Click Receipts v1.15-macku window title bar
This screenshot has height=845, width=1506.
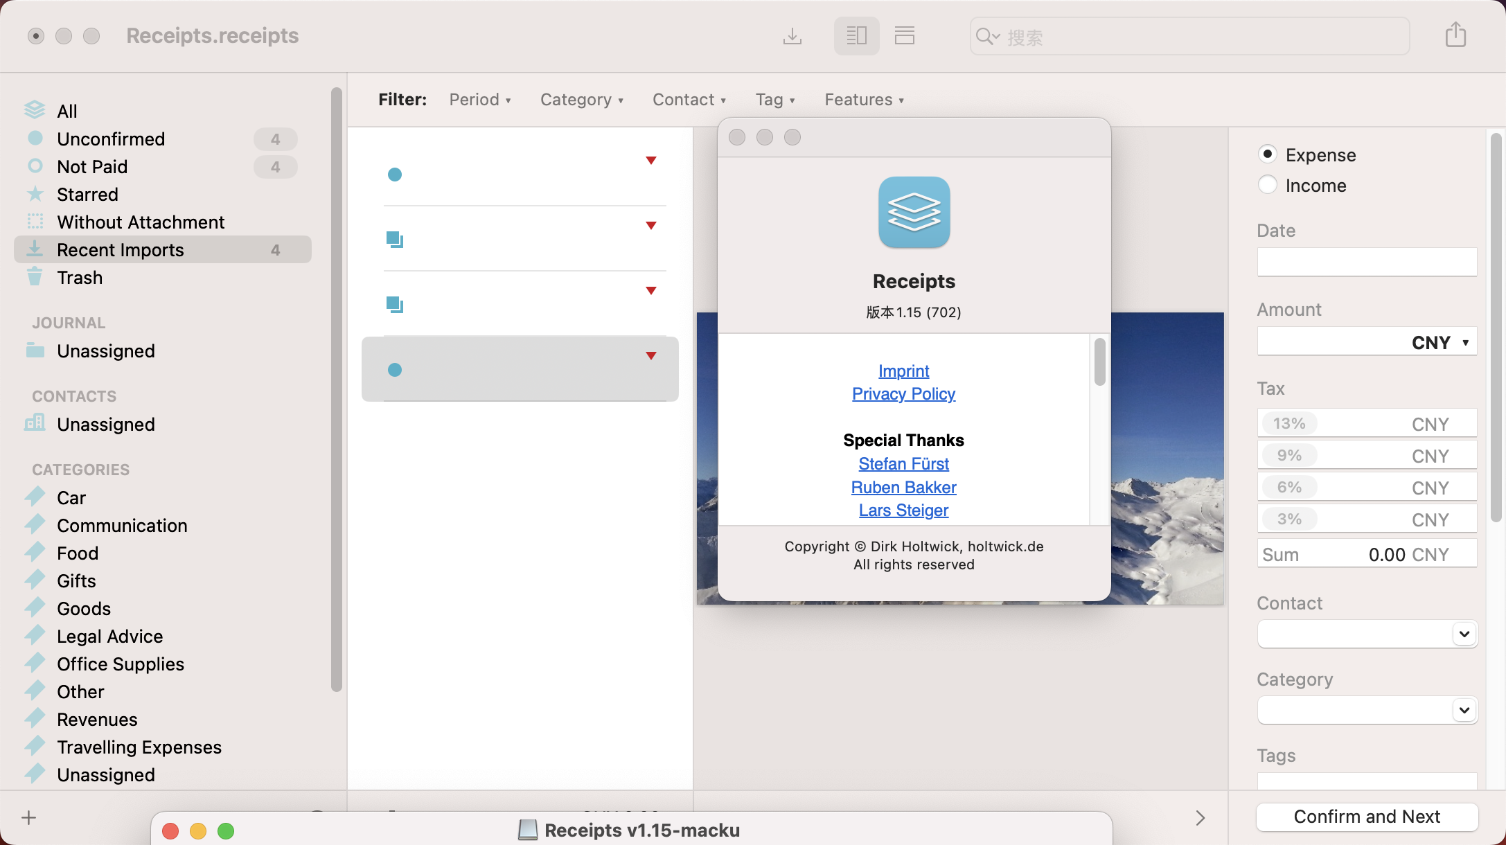point(631,829)
